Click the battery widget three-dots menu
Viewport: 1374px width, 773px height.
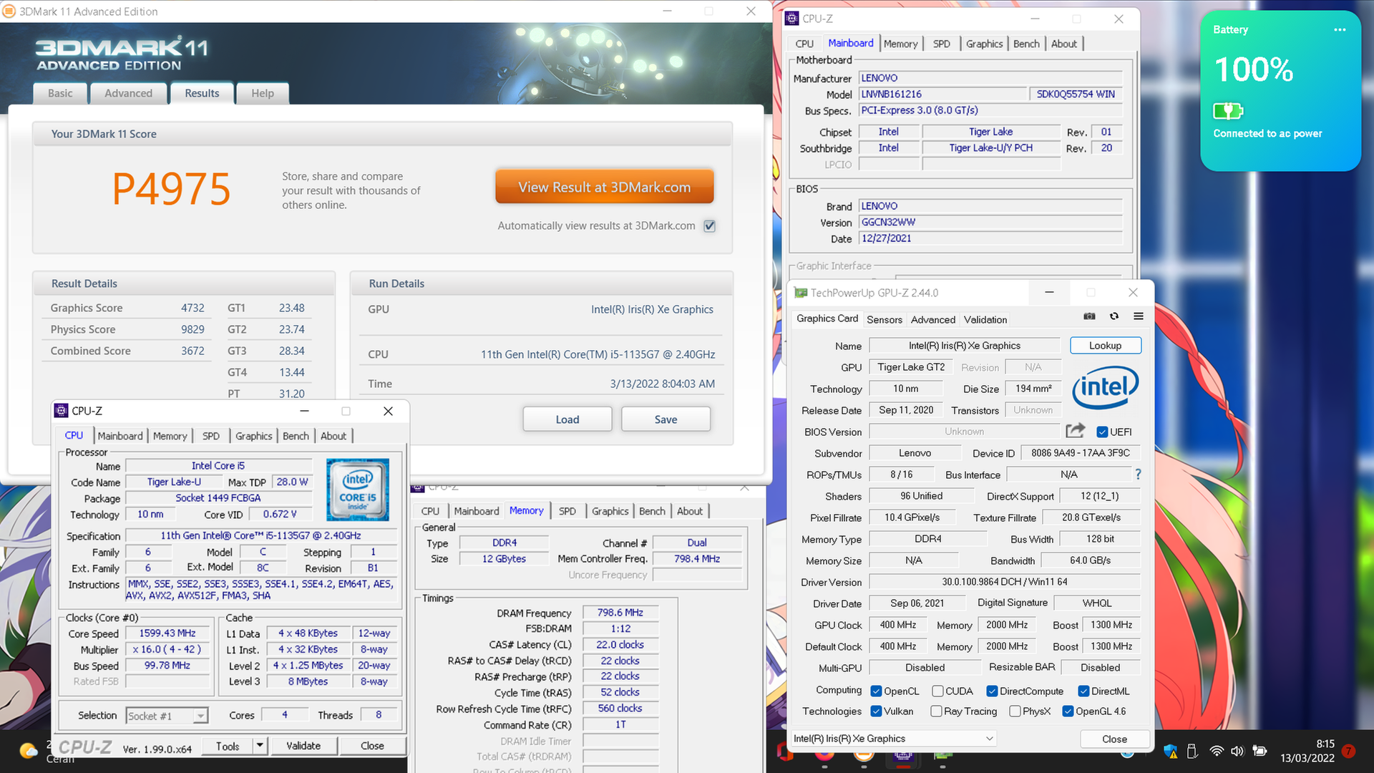pos(1340,30)
